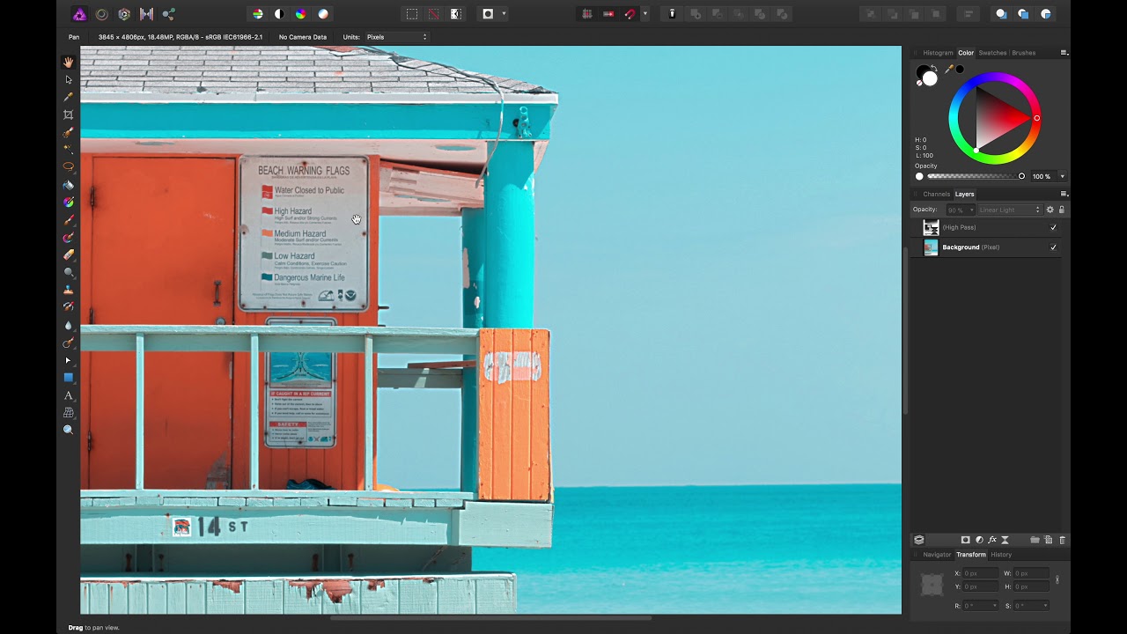1127x634 pixels.
Task: Toggle the layer lock icon
Action: (x=1061, y=210)
